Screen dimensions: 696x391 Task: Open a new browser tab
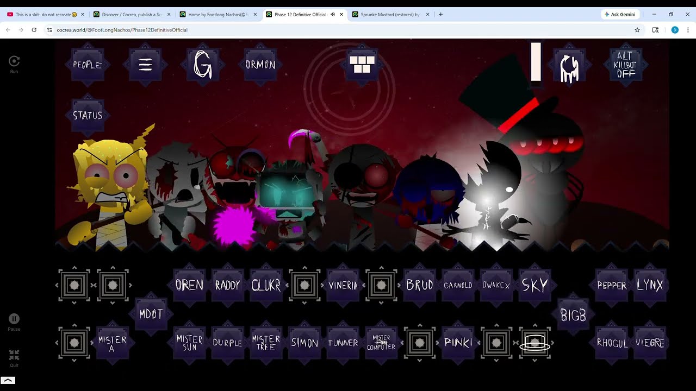pyautogui.click(x=440, y=15)
